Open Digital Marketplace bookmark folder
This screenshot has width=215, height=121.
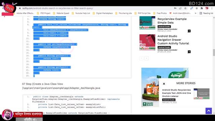tap(103, 13)
